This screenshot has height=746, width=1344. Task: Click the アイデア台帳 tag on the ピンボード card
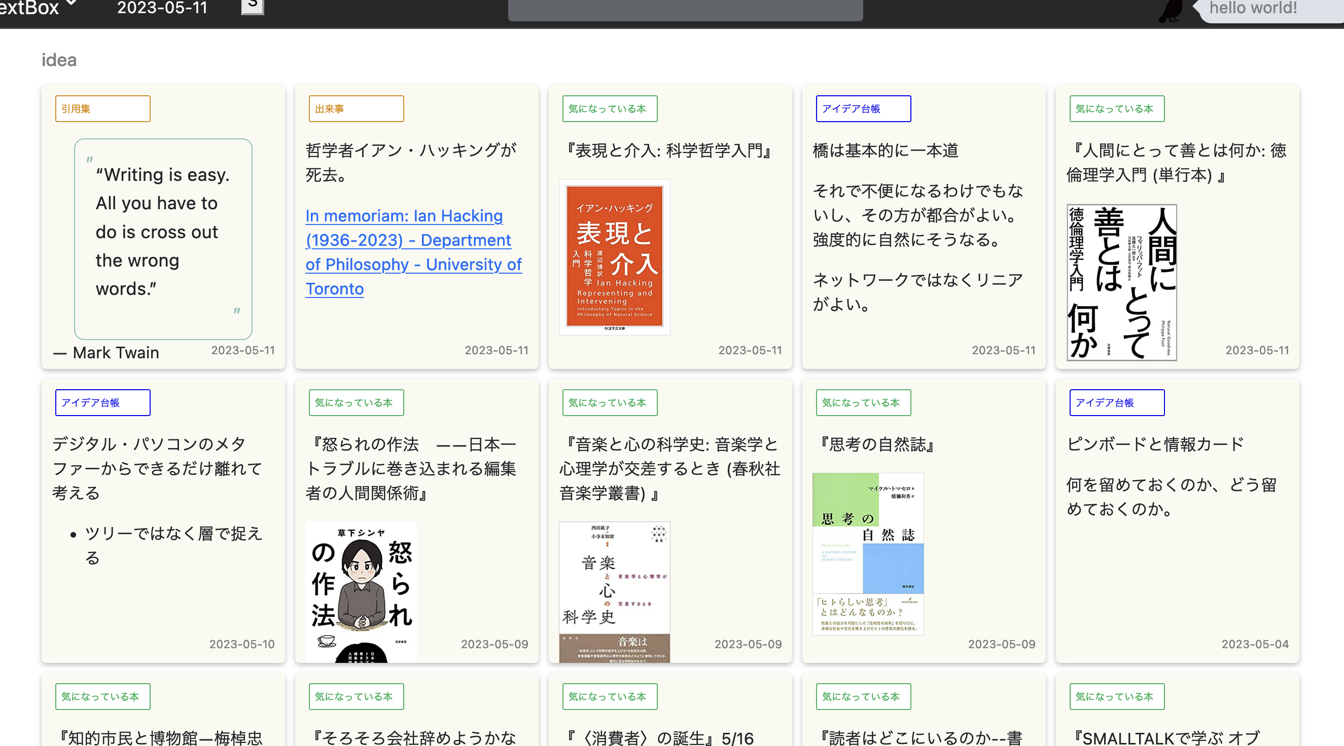(x=1116, y=402)
